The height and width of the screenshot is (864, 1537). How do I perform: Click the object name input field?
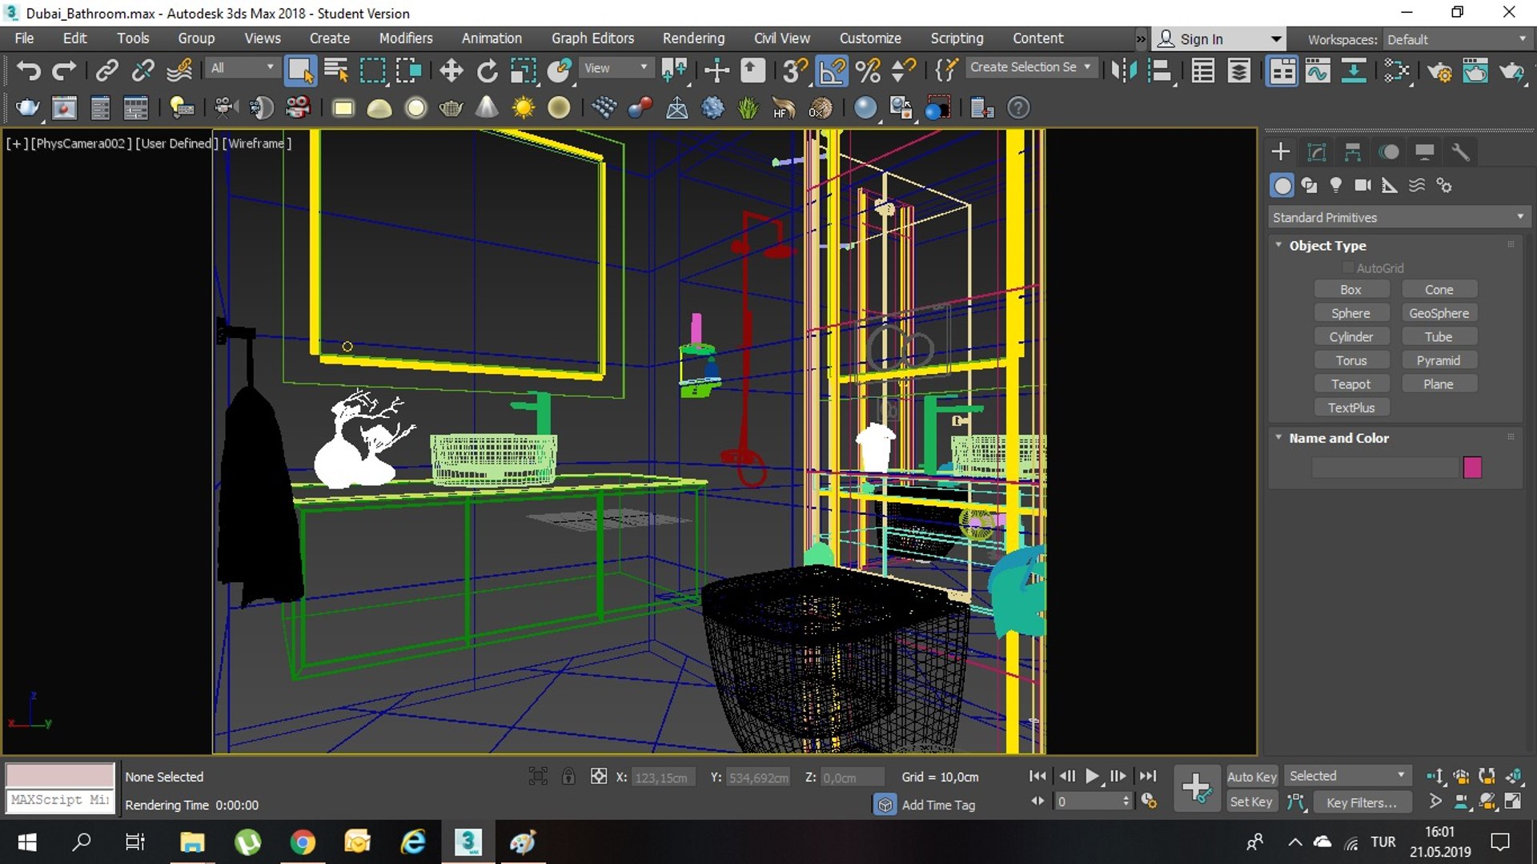(1385, 468)
